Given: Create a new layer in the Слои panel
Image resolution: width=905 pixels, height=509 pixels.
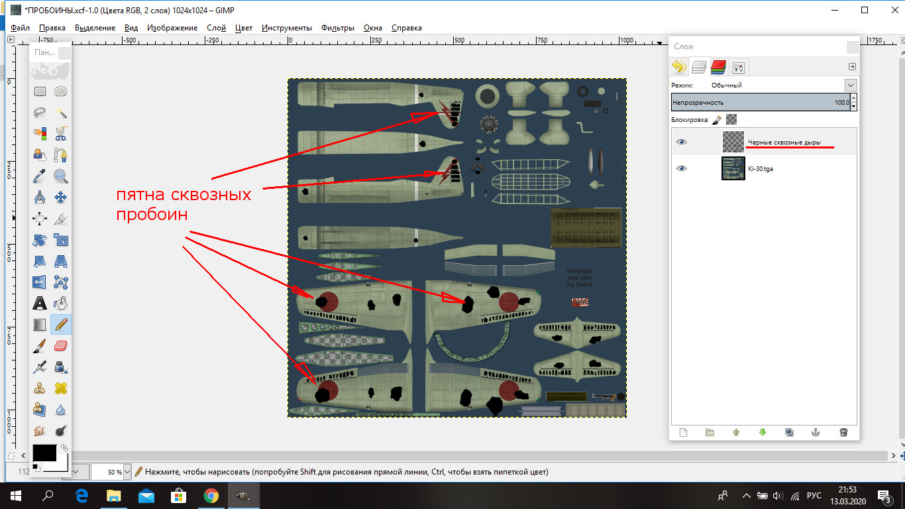Looking at the screenshot, I should (x=683, y=432).
